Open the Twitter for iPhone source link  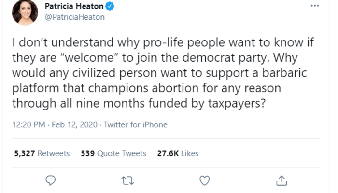tap(134, 124)
